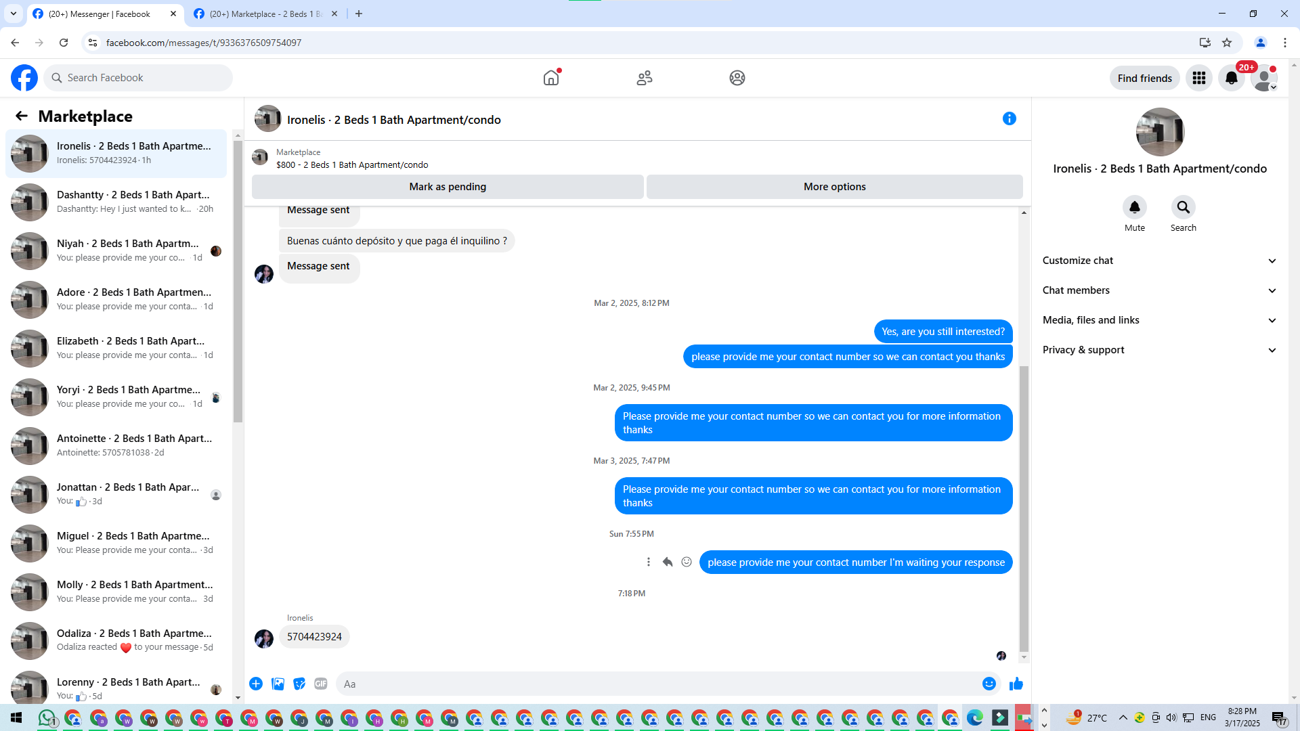The width and height of the screenshot is (1300, 731).
Task: Open the Friends icon in top navigation
Action: pyautogui.click(x=645, y=78)
